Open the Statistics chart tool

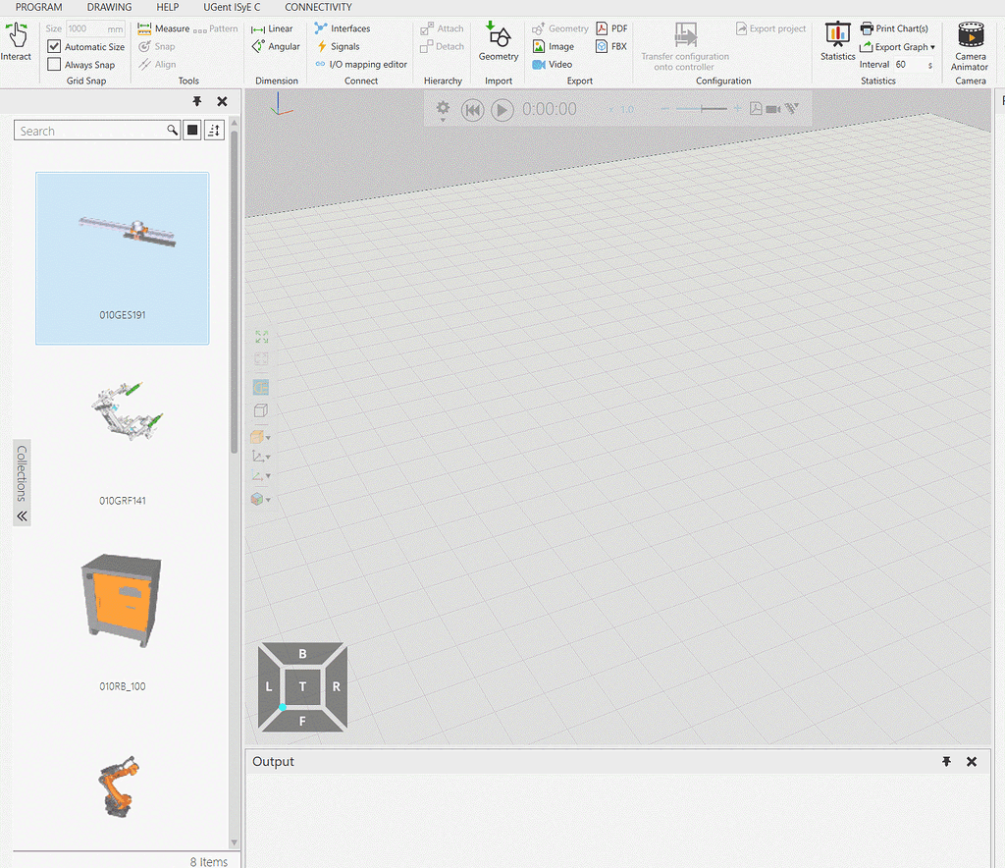(838, 41)
